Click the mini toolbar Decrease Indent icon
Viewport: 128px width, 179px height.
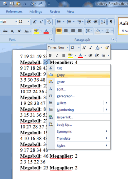[90, 56]
